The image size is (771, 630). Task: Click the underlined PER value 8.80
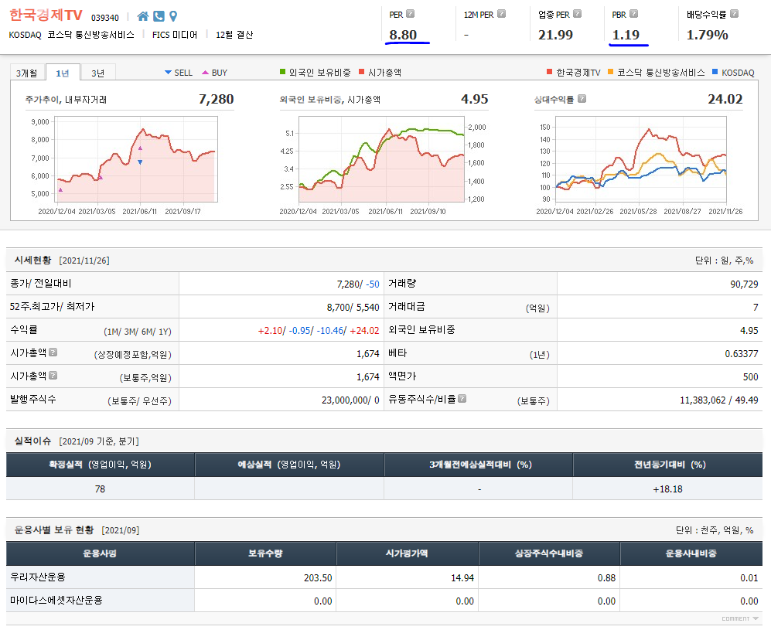coord(403,35)
